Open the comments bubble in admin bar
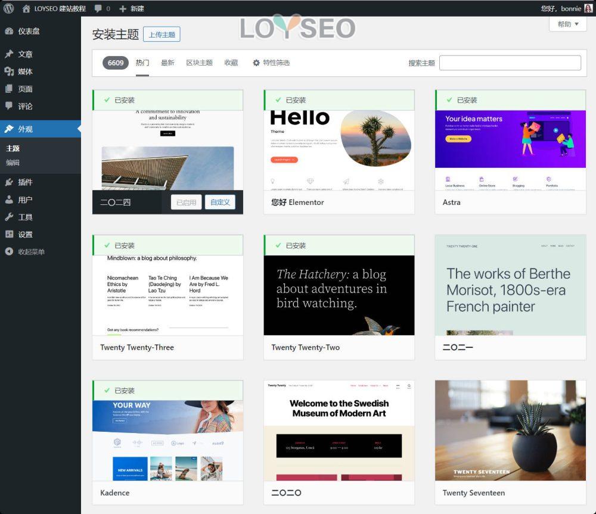Screen dimensions: 596x514 click(x=98, y=8)
